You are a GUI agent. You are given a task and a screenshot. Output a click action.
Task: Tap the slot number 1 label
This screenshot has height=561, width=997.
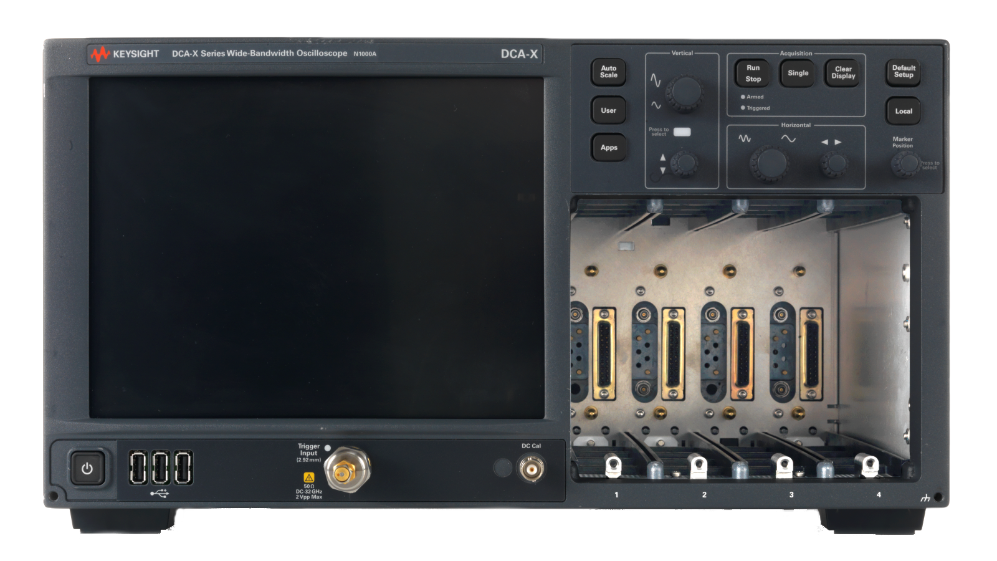tap(616, 495)
